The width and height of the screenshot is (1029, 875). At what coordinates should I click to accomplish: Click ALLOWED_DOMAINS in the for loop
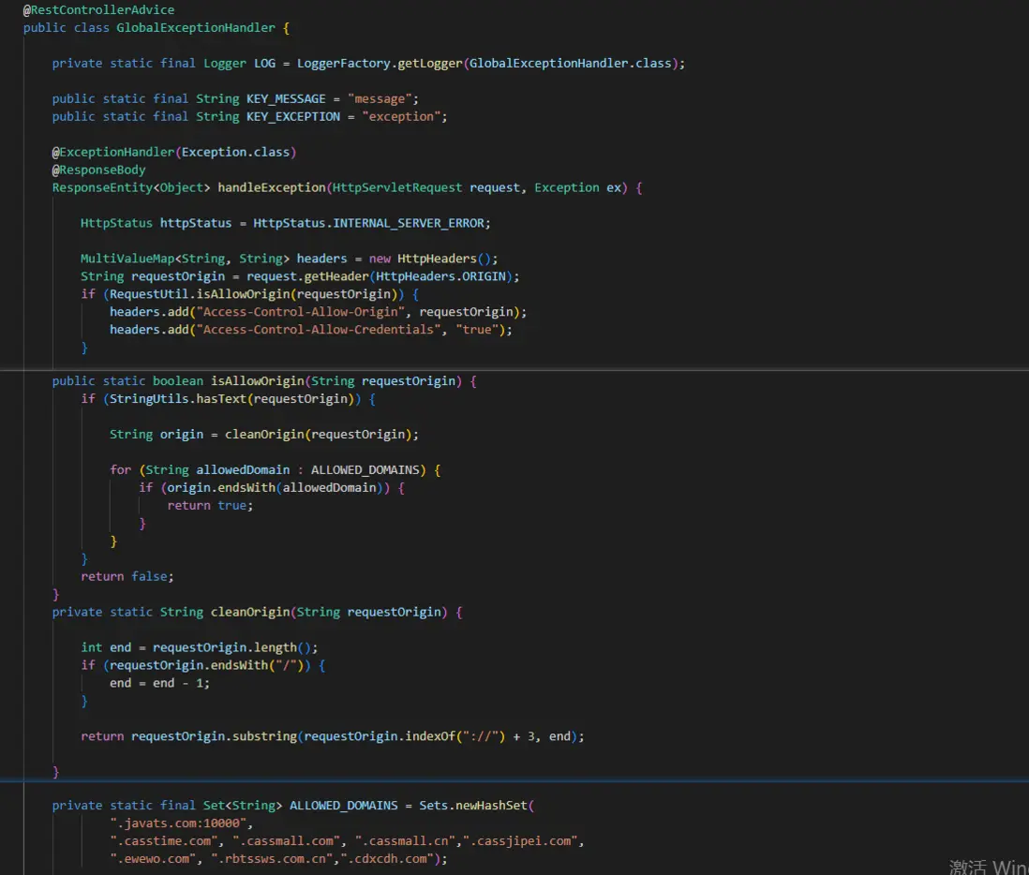coord(365,469)
